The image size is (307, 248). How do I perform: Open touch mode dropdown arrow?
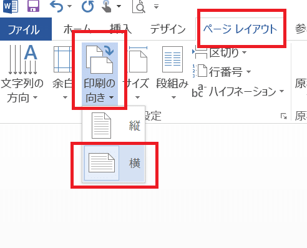(x=119, y=6)
